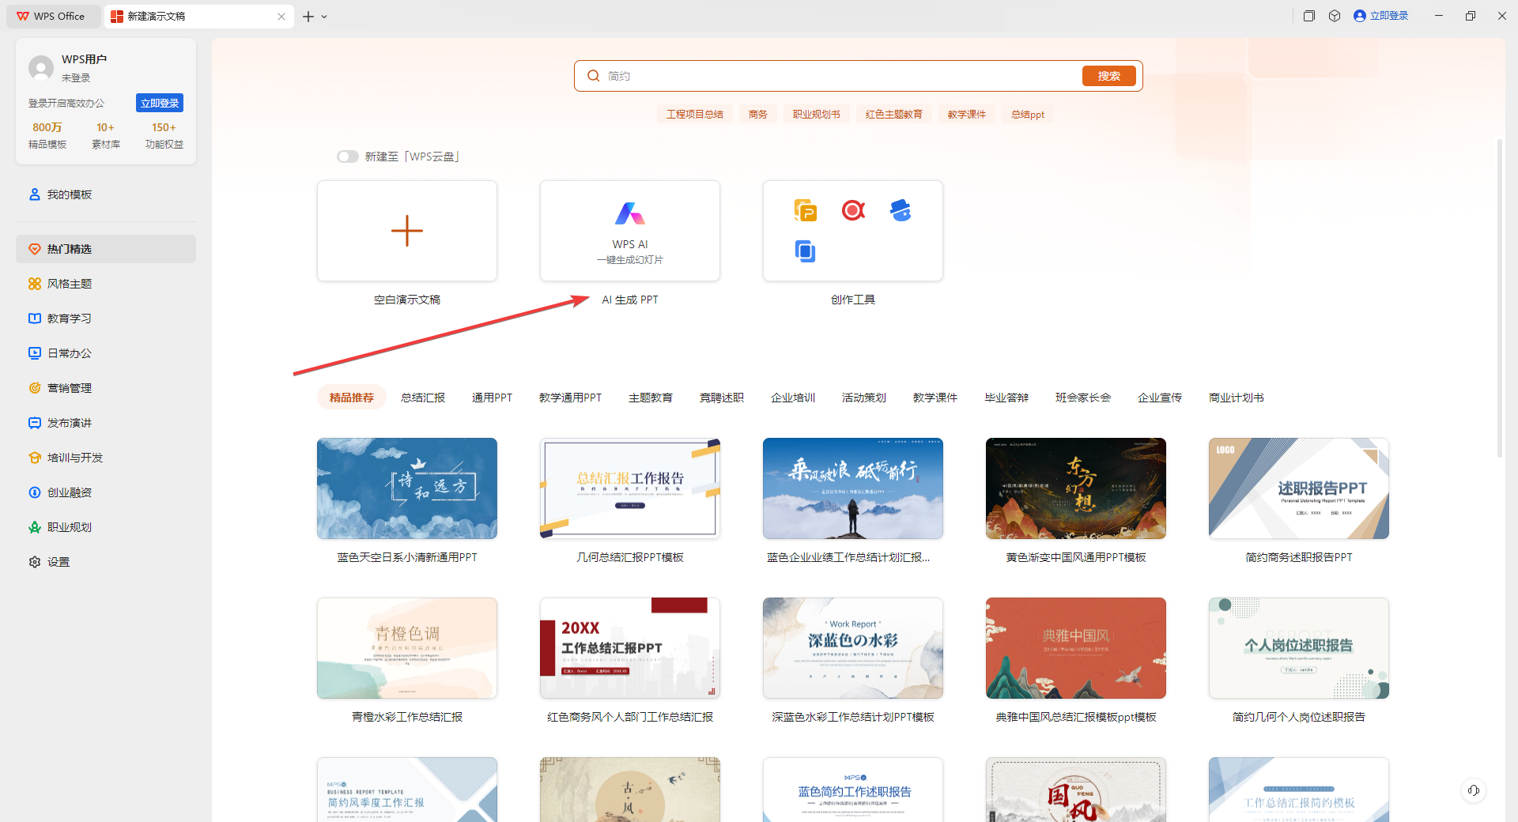Open 教育学习 in the sidebar
1518x822 pixels.
[x=70, y=318]
